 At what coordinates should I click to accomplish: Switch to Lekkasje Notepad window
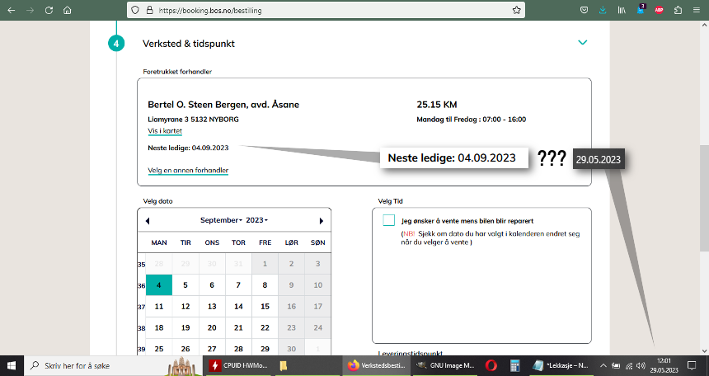560,365
